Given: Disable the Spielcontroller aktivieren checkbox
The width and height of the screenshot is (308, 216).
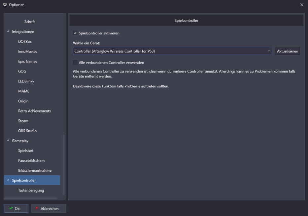Looking at the screenshot, I should click(75, 33).
